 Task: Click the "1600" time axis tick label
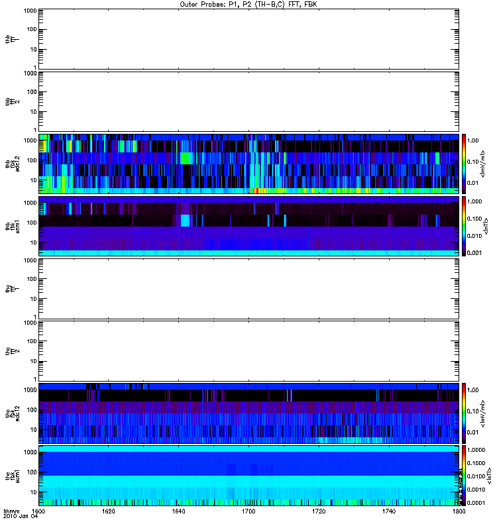click(38, 511)
